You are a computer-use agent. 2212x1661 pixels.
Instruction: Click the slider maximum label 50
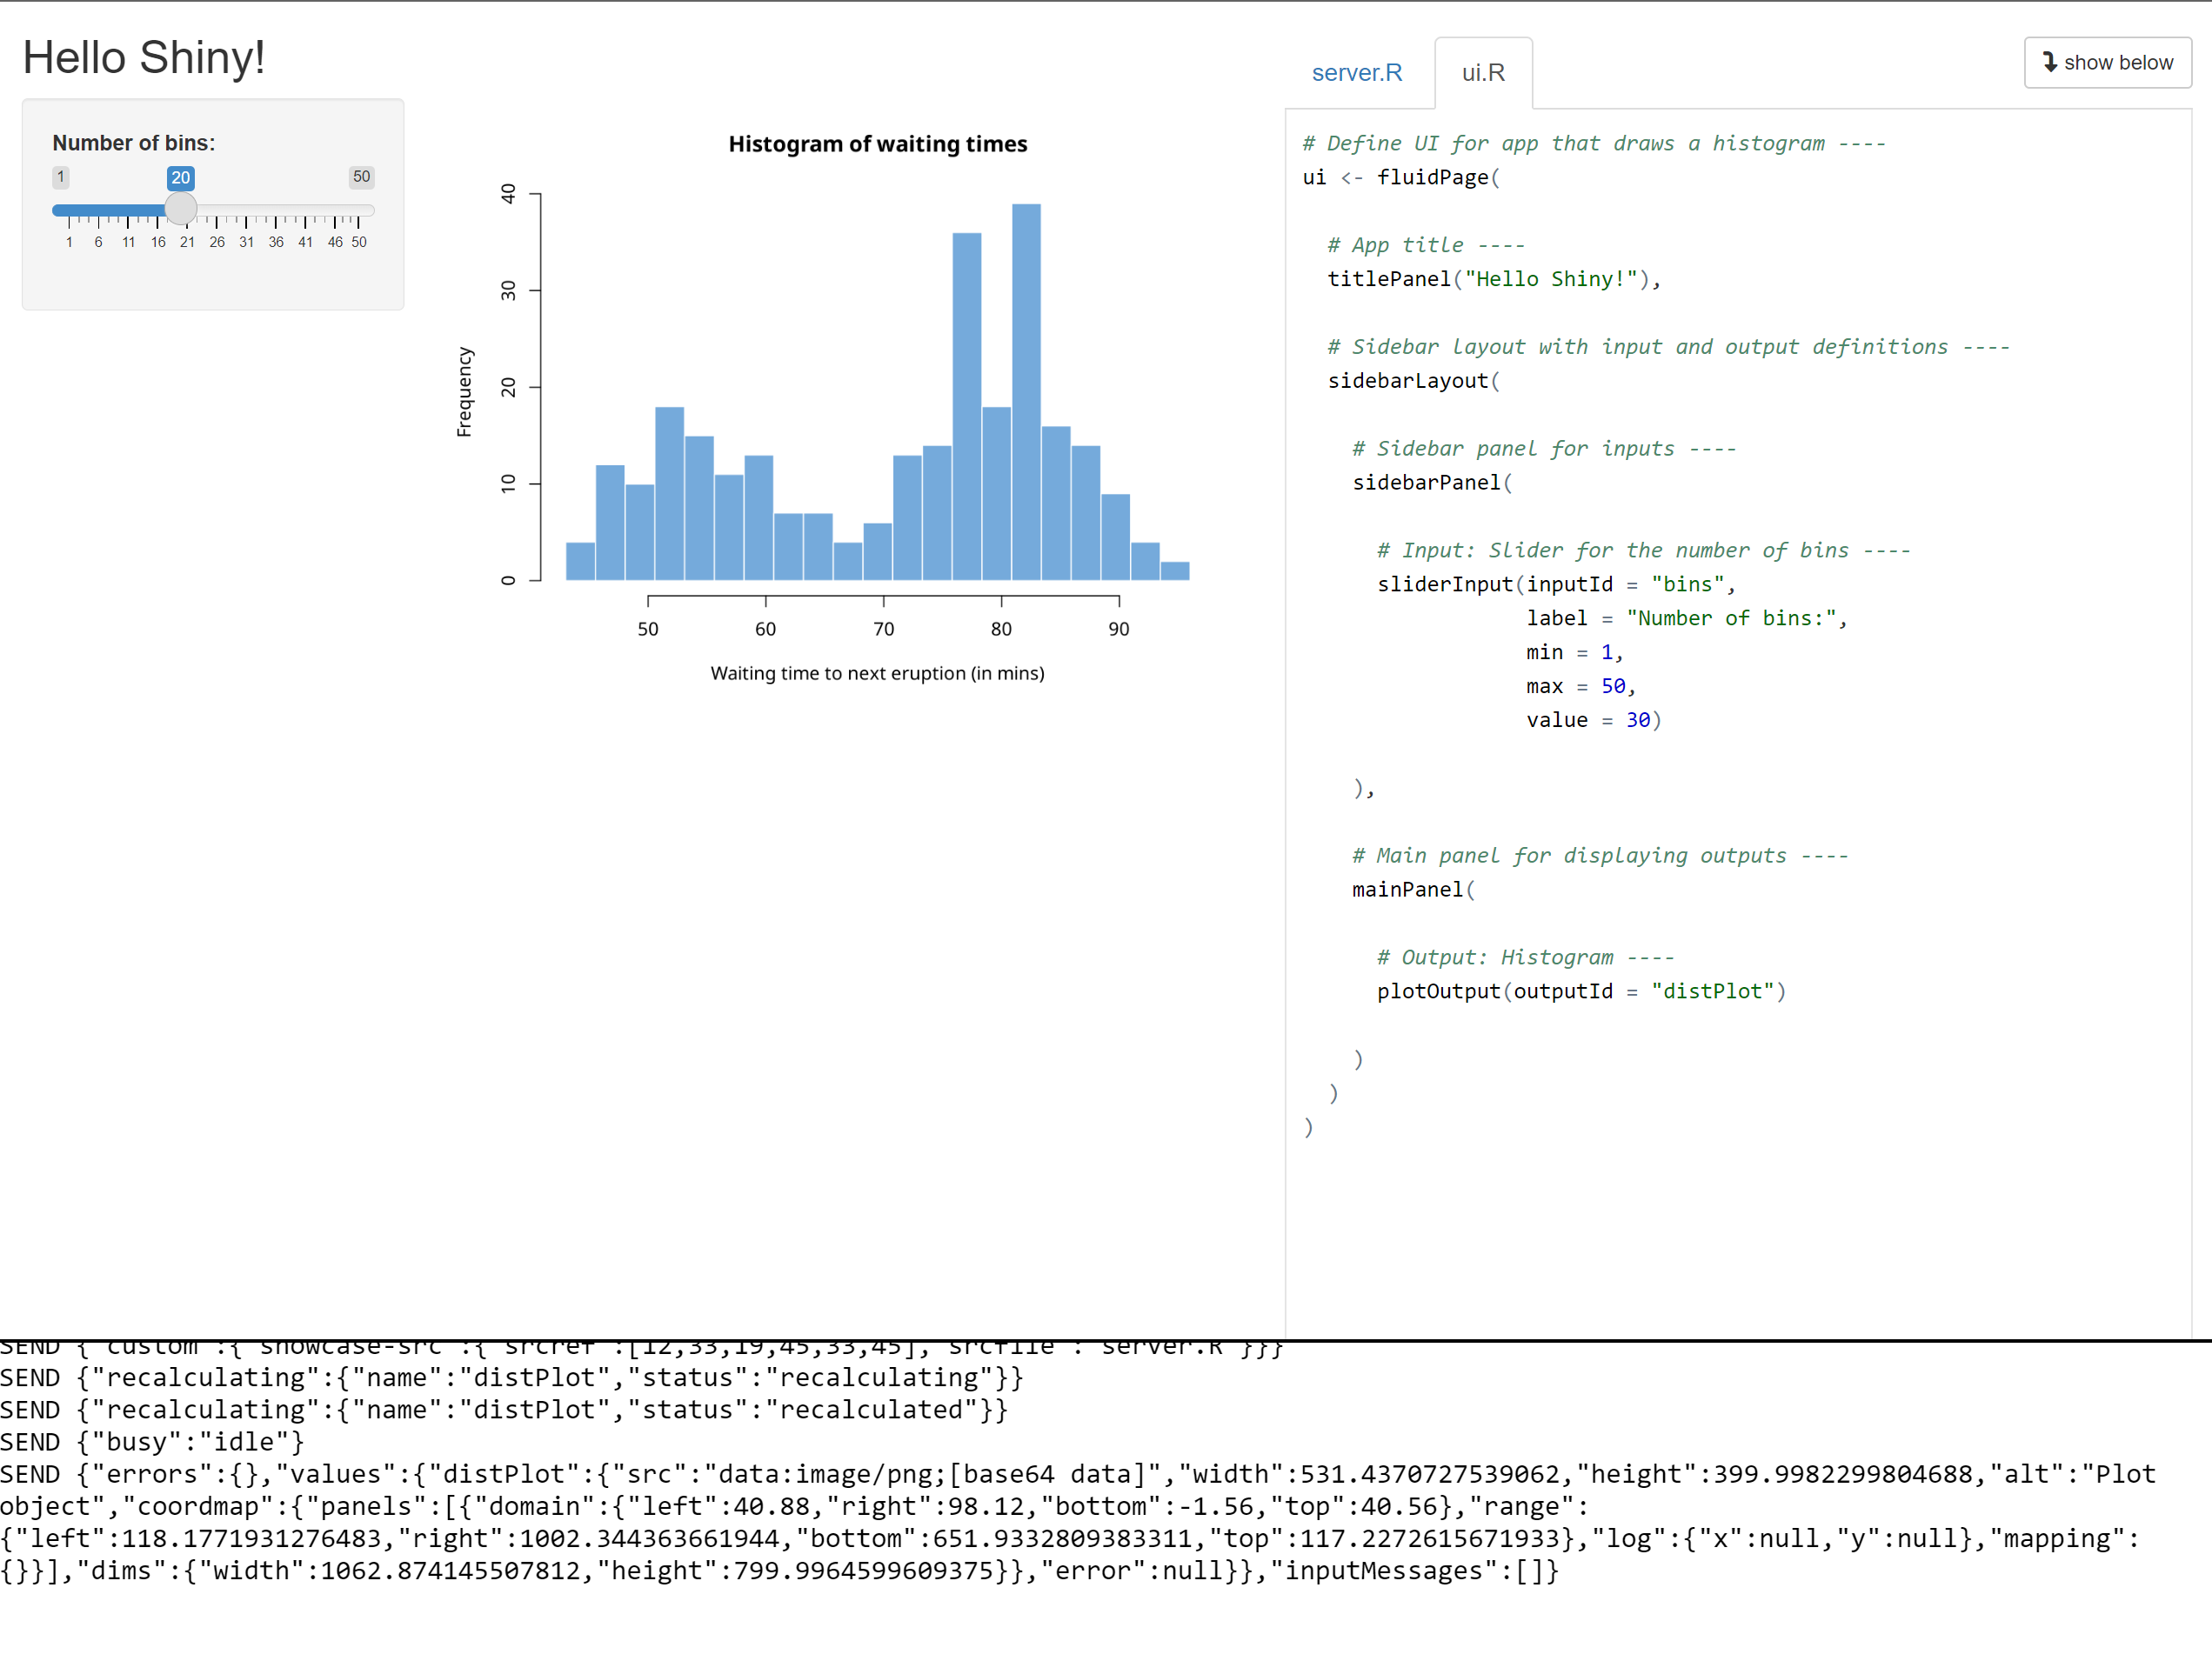click(x=361, y=177)
